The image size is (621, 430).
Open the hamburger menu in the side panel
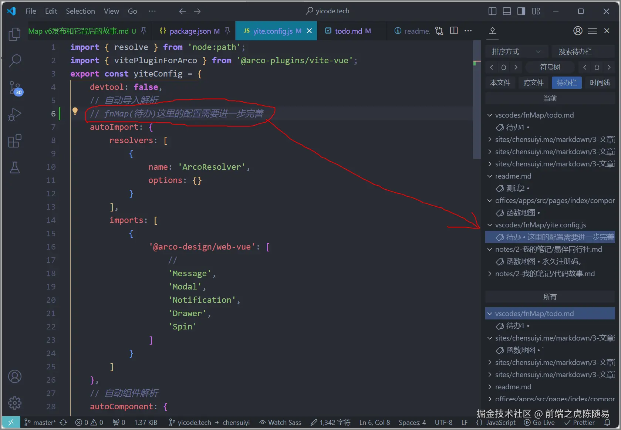pyautogui.click(x=592, y=31)
